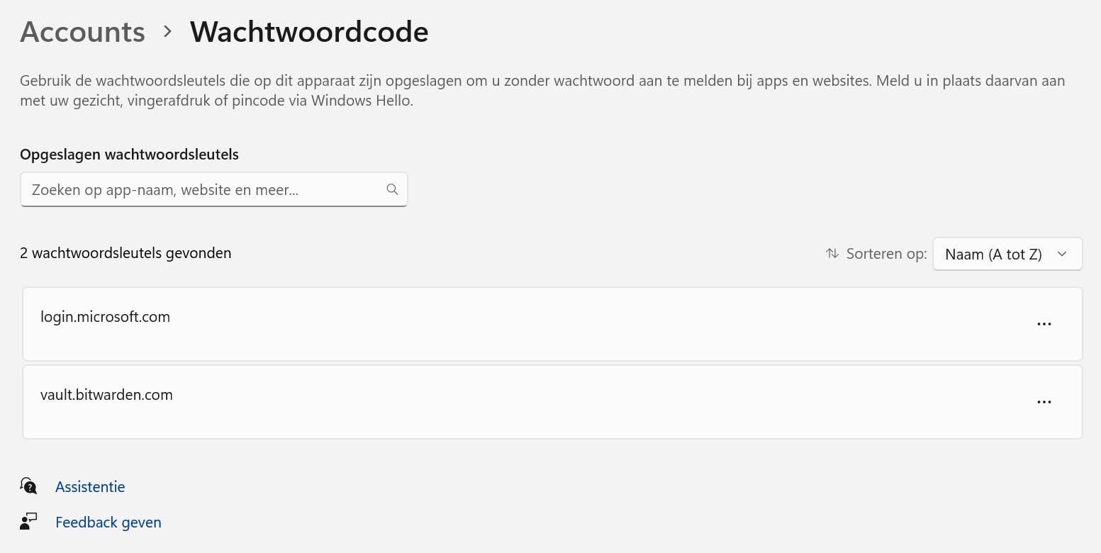
Task: Click the Assistentie help icon
Action: tap(28, 486)
